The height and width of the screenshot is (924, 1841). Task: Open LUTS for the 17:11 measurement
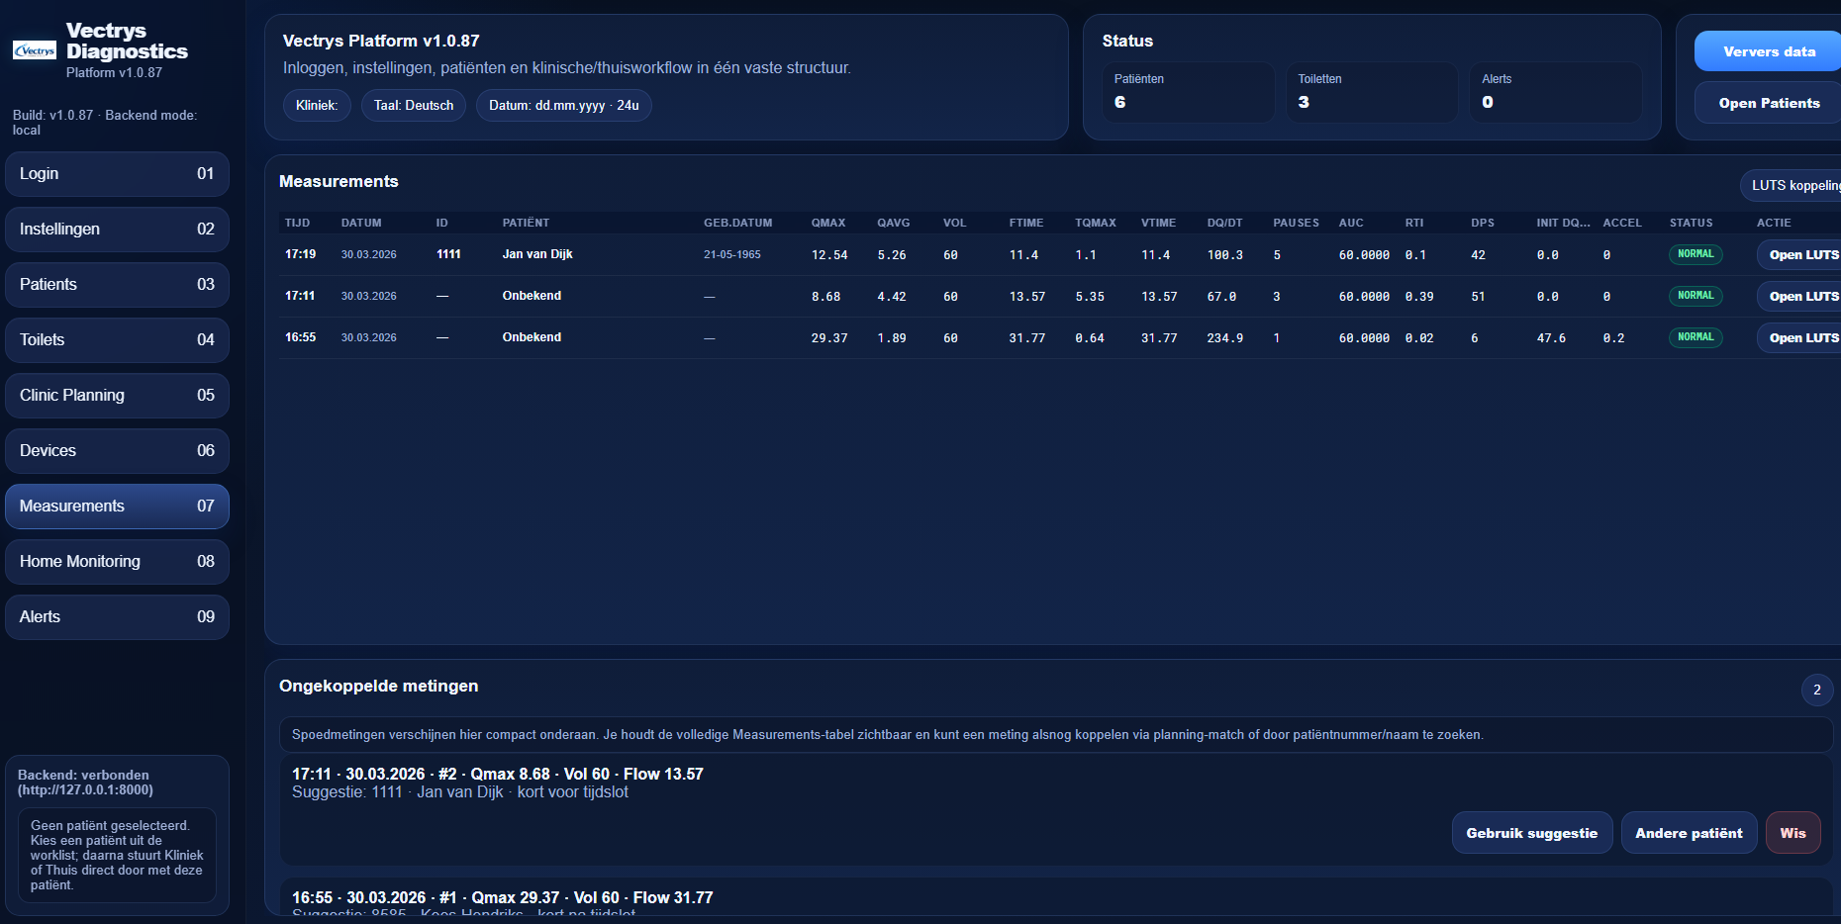pyautogui.click(x=1798, y=297)
